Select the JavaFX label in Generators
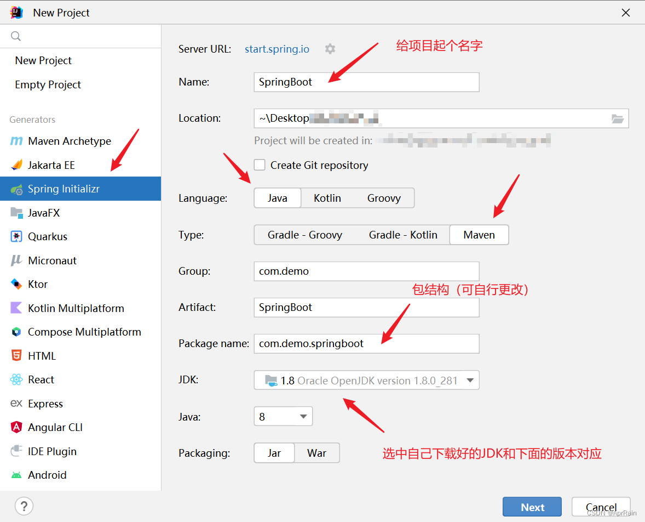 tap(44, 213)
